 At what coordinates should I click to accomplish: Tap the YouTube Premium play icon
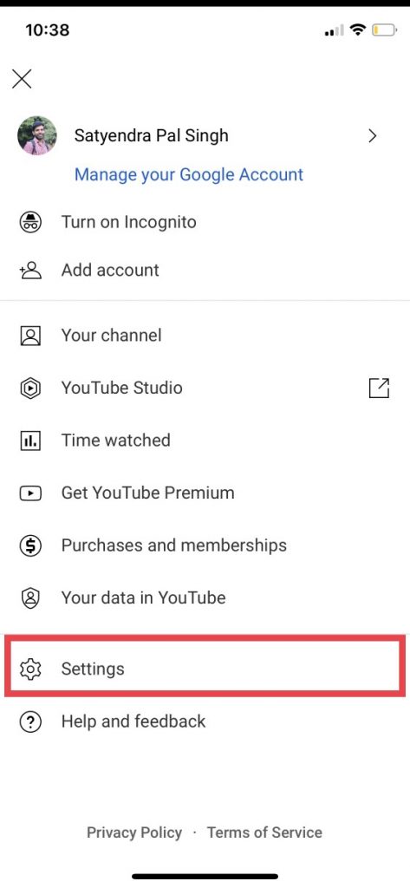[x=30, y=493]
